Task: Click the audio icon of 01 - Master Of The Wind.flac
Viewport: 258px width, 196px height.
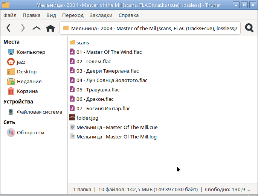Action: 72,52
